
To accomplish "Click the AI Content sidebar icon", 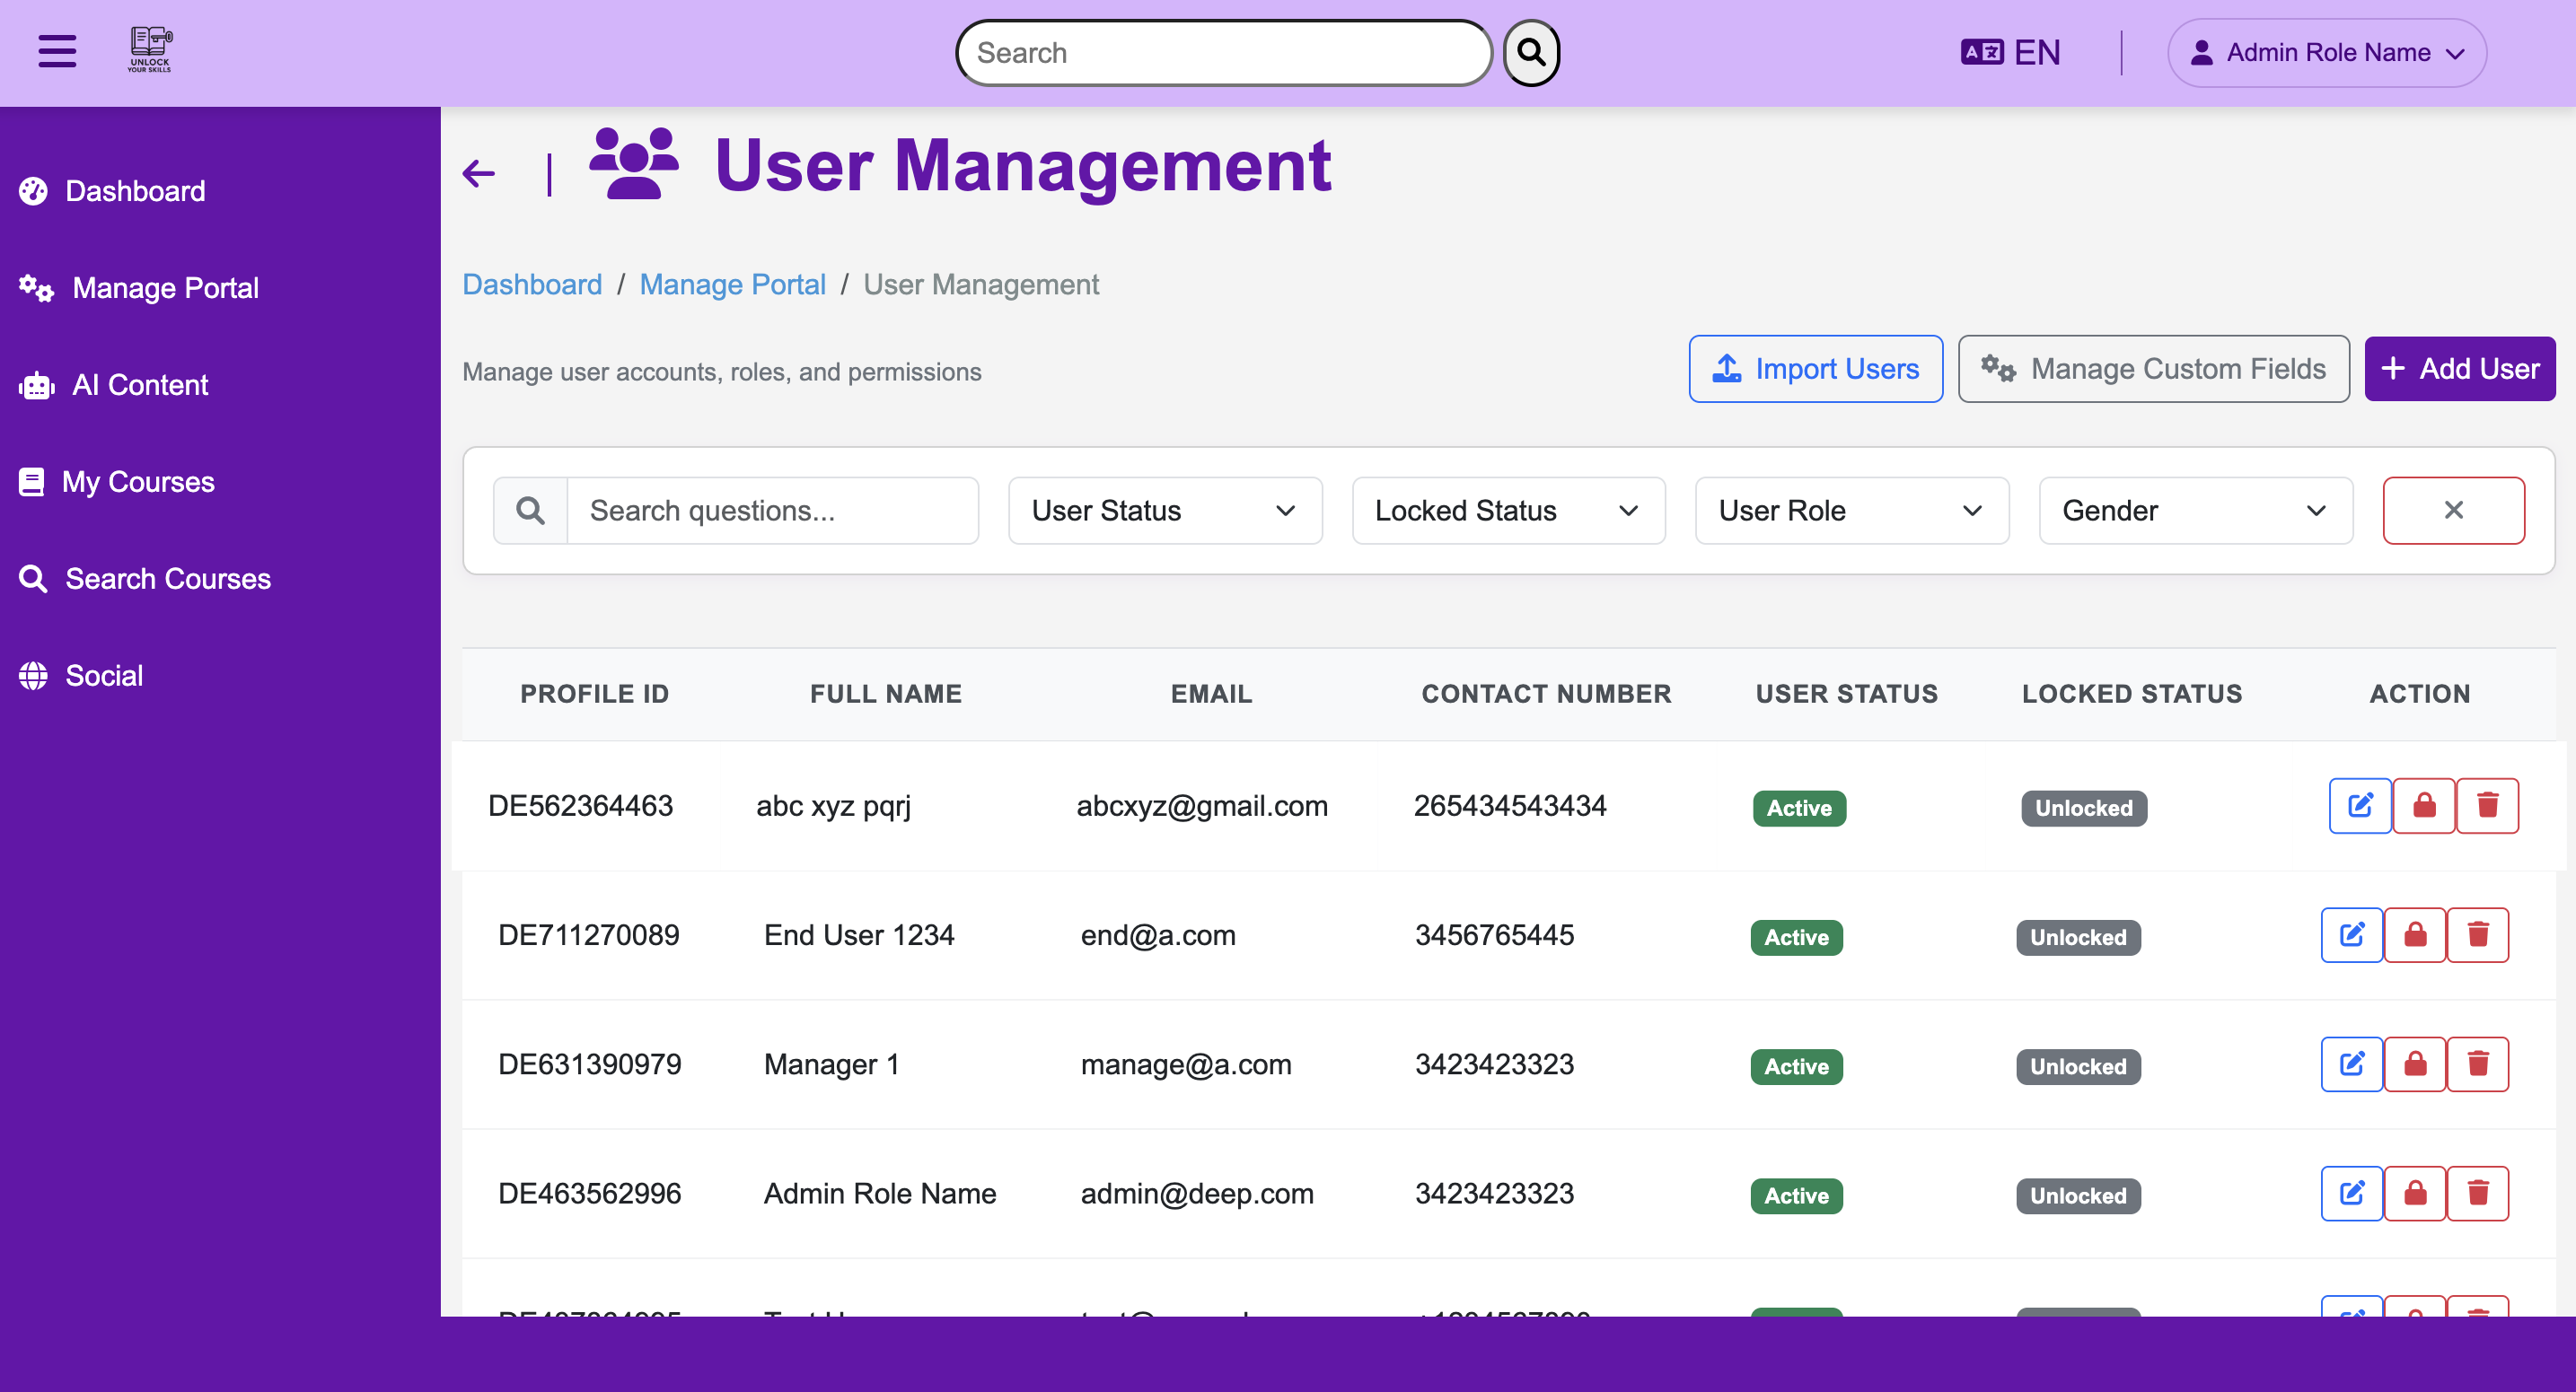I will (x=34, y=385).
